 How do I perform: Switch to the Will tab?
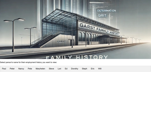coord(100,69)
